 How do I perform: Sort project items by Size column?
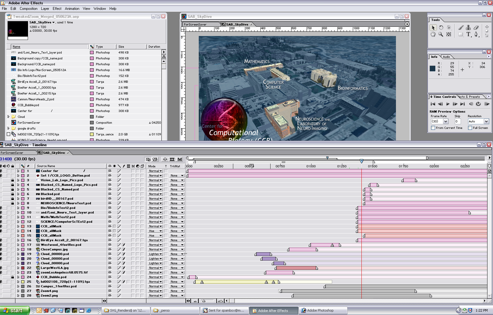pos(131,47)
